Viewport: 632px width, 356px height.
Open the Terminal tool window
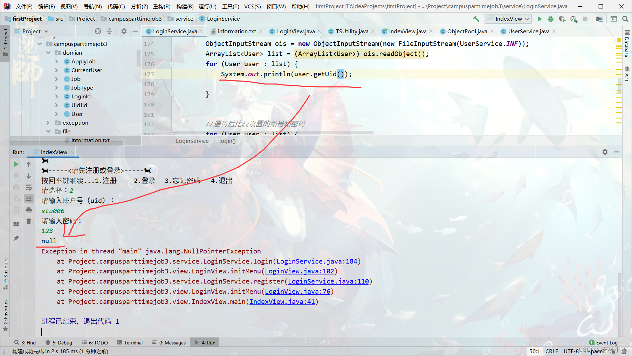130,343
